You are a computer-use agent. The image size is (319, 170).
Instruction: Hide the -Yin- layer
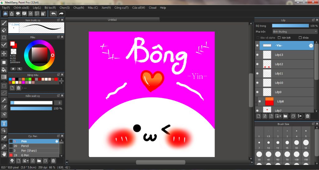[257, 46]
